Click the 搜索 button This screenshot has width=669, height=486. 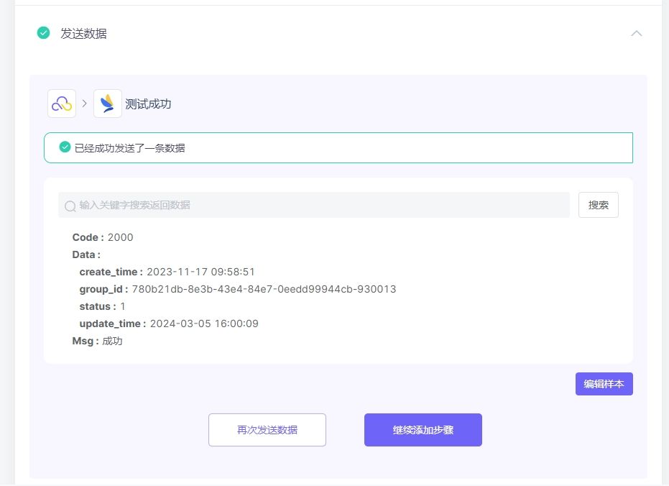click(598, 205)
